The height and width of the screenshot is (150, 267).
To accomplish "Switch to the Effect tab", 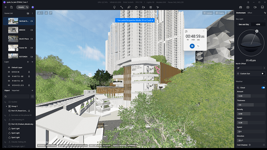I will point(250,13).
